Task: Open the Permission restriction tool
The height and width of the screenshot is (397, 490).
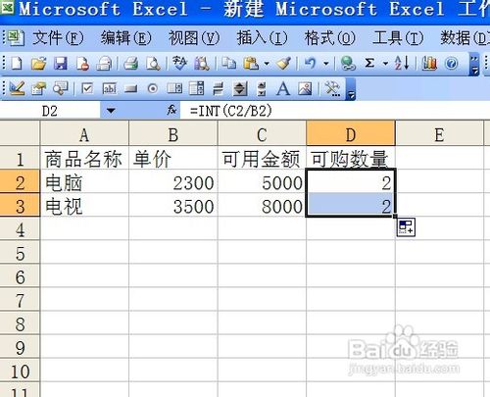Action: 82,63
